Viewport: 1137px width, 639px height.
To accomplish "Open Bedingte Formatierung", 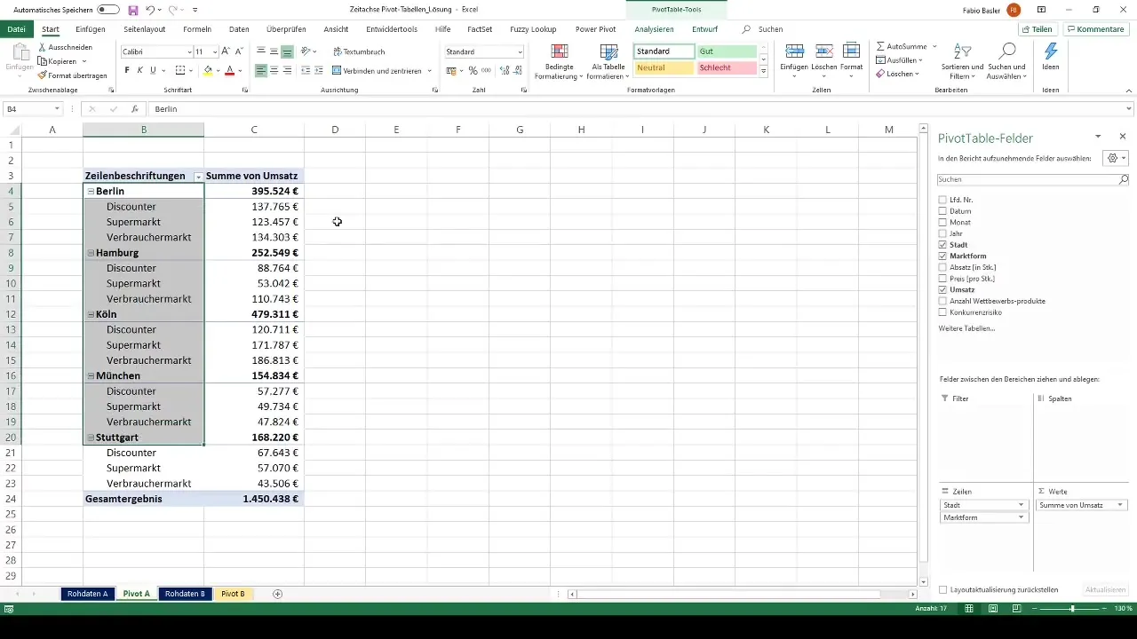I will click(559, 61).
